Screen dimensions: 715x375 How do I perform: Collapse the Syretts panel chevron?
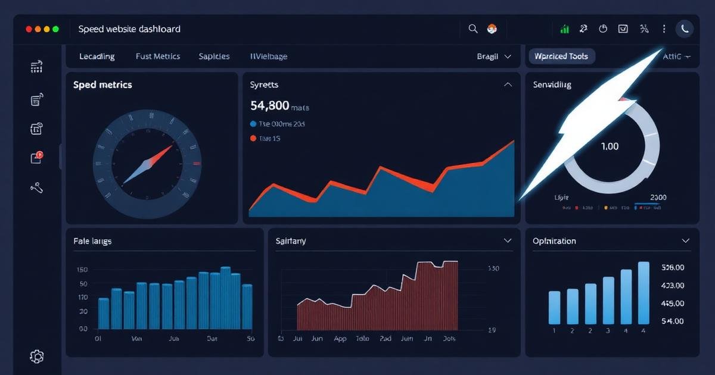[x=508, y=85]
